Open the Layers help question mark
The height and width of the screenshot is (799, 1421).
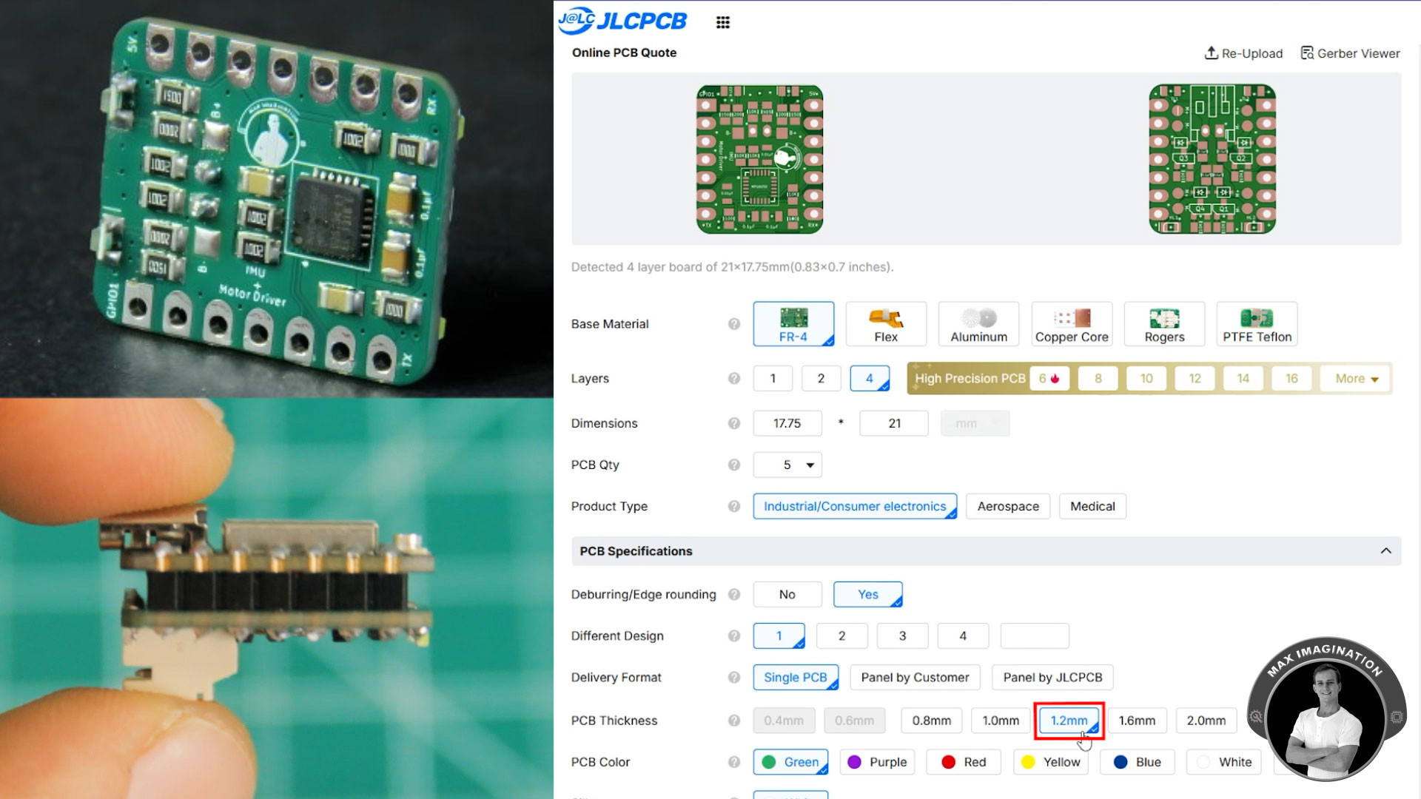point(733,378)
